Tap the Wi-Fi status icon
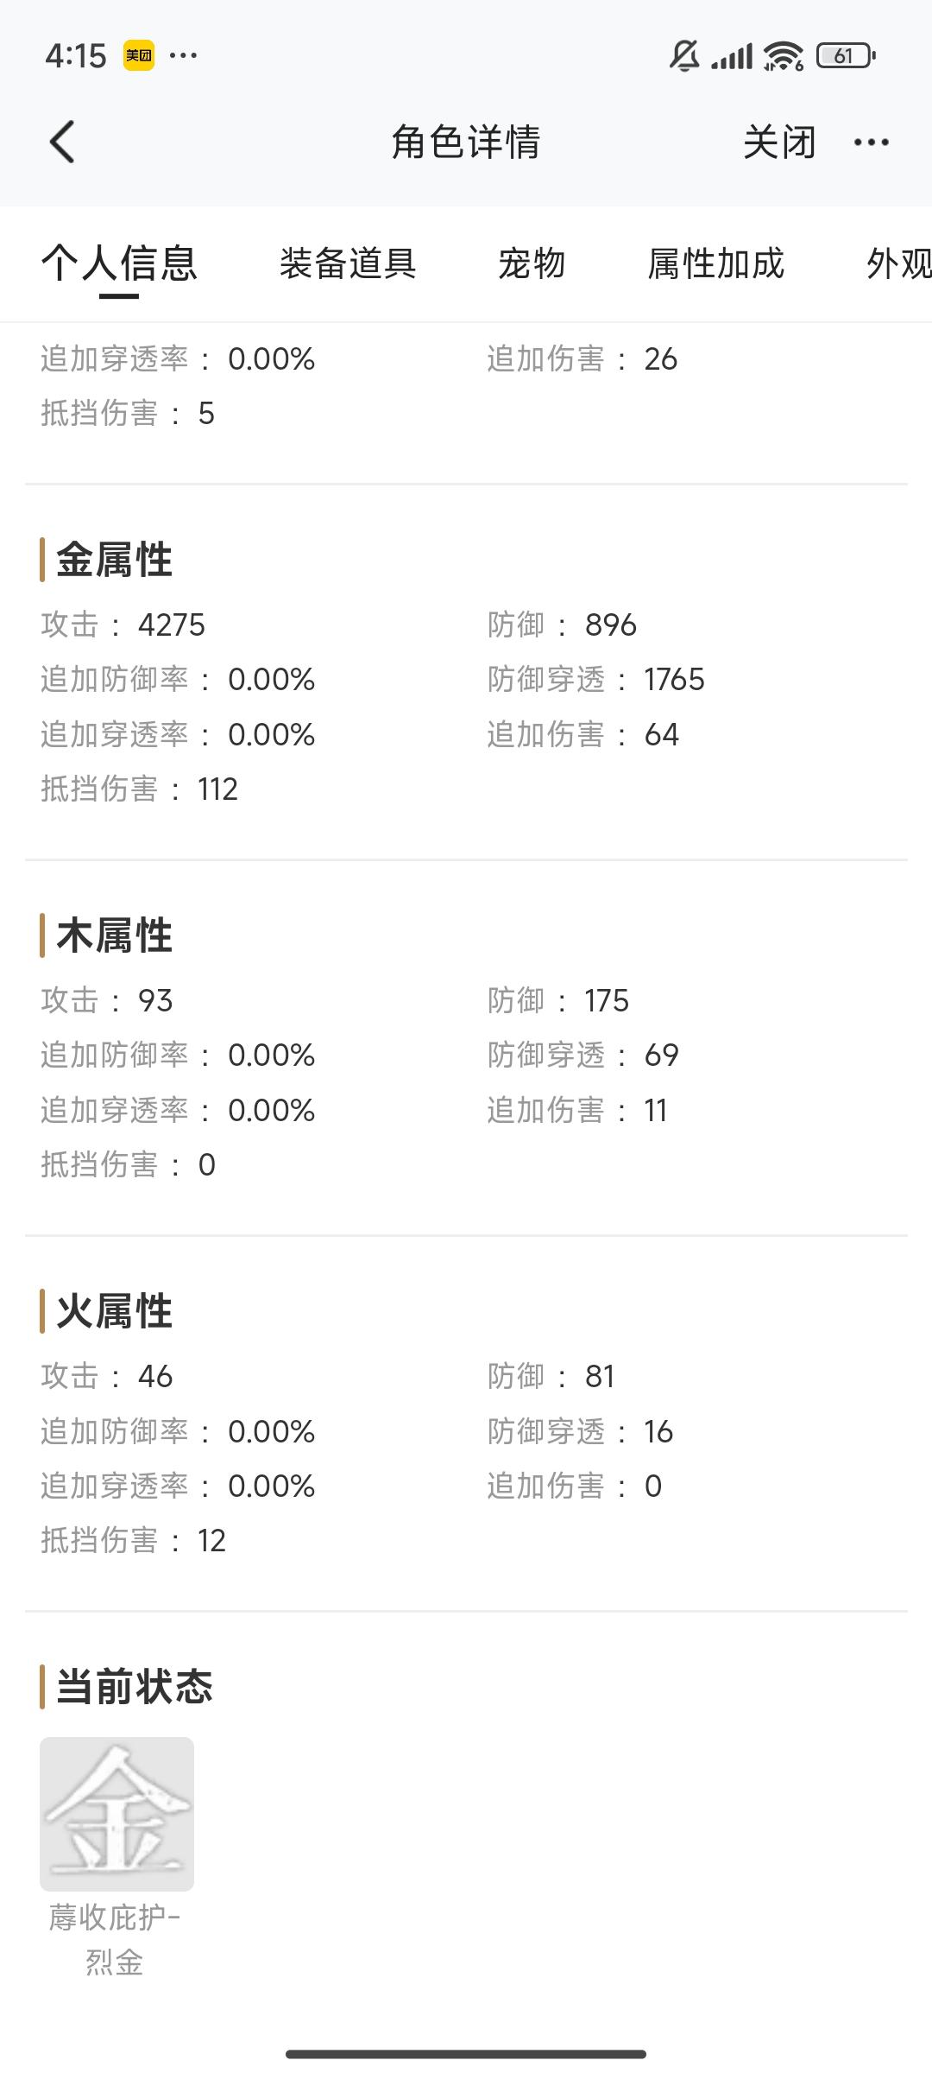Image resolution: width=932 pixels, height=2073 pixels. pos(784,56)
